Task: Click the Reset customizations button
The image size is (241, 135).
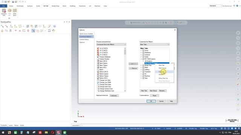Action: [154, 96]
